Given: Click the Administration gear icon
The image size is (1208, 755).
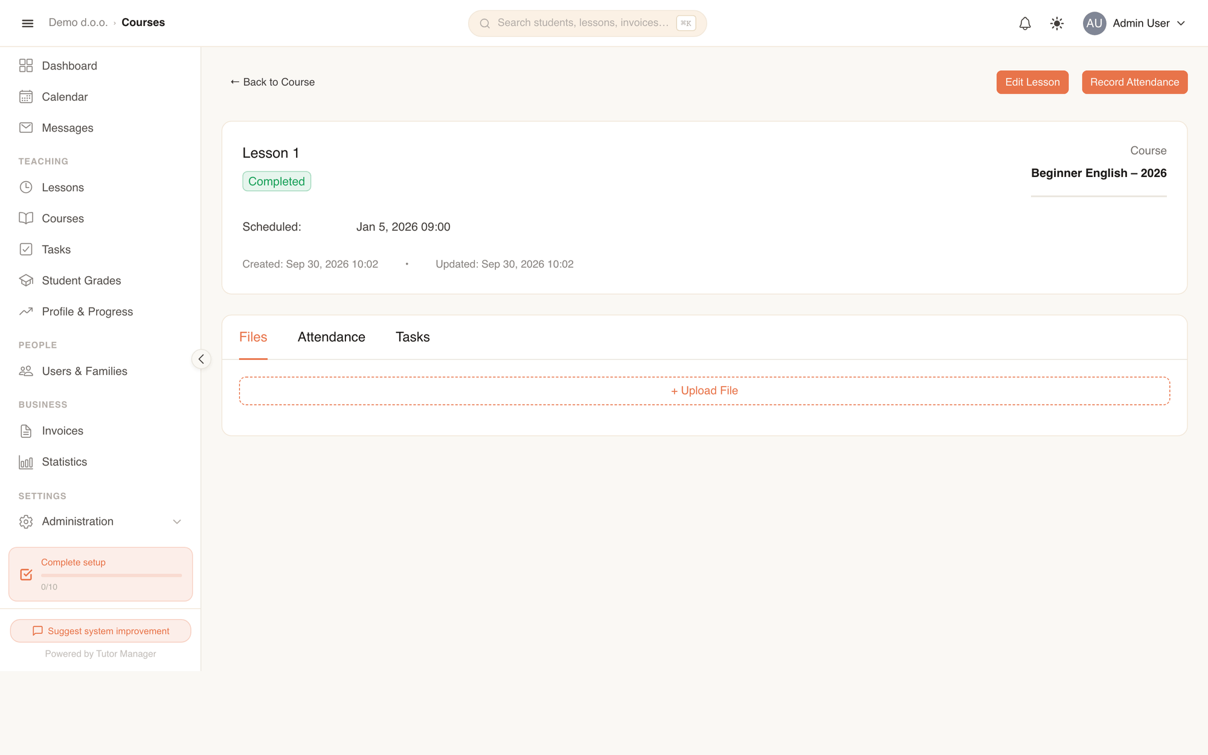Looking at the screenshot, I should coord(26,521).
